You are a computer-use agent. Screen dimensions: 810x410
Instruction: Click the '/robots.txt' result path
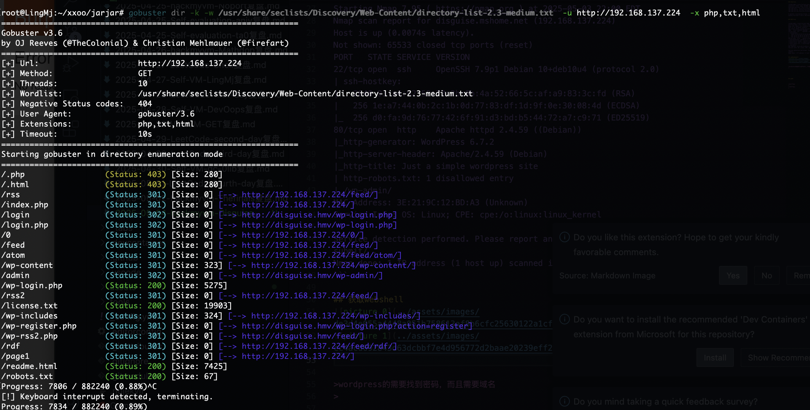27,376
